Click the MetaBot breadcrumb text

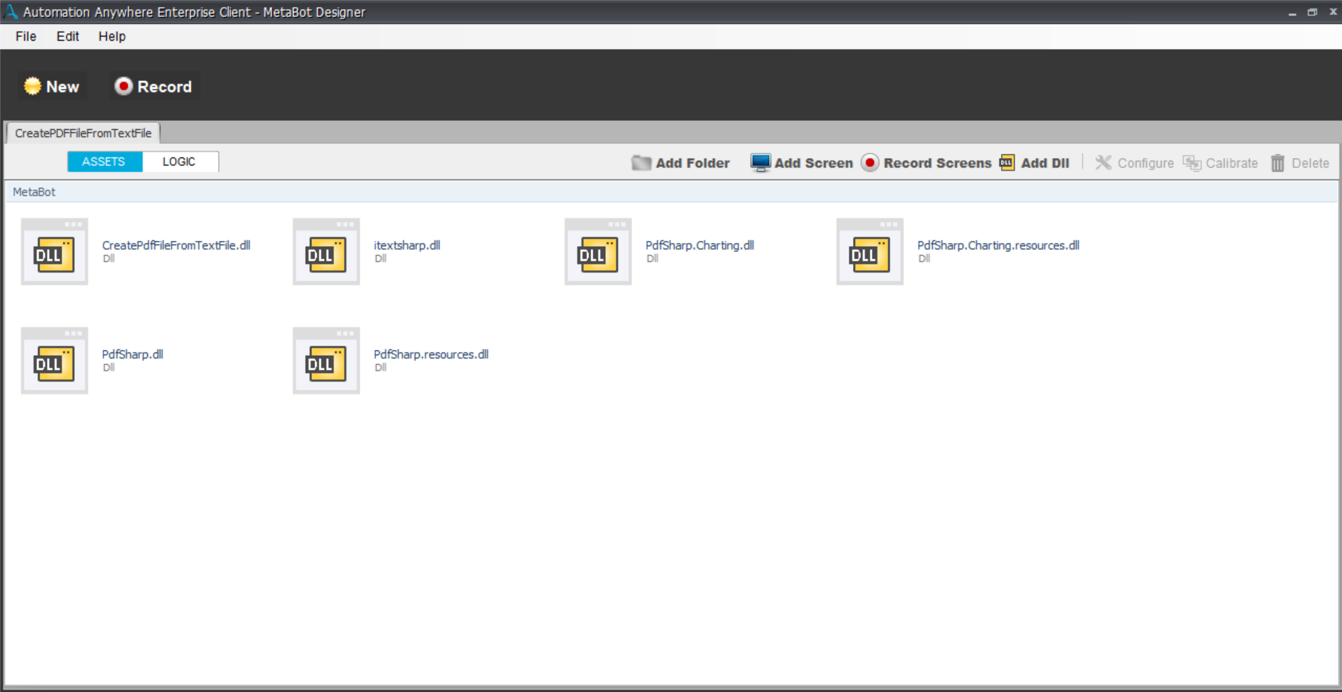pyautogui.click(x=34, y=192)
